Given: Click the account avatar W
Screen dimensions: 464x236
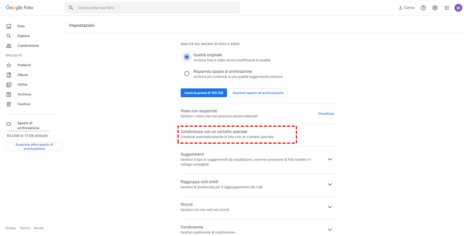Looking at the screenshot, I should [458, 8].
